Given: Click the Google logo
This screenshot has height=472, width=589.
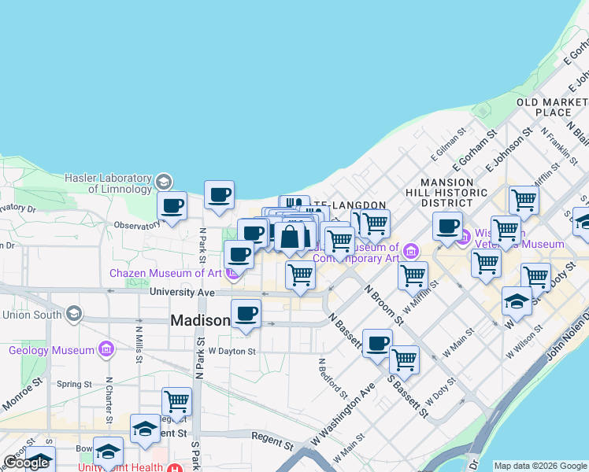Looking at the screenshot, I should [26, 463].
